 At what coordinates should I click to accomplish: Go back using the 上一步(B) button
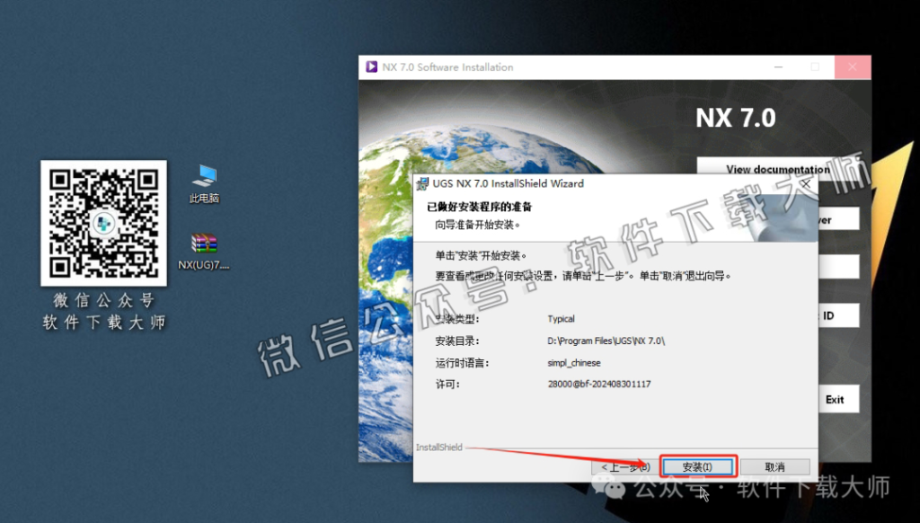(x=624, y=466)
